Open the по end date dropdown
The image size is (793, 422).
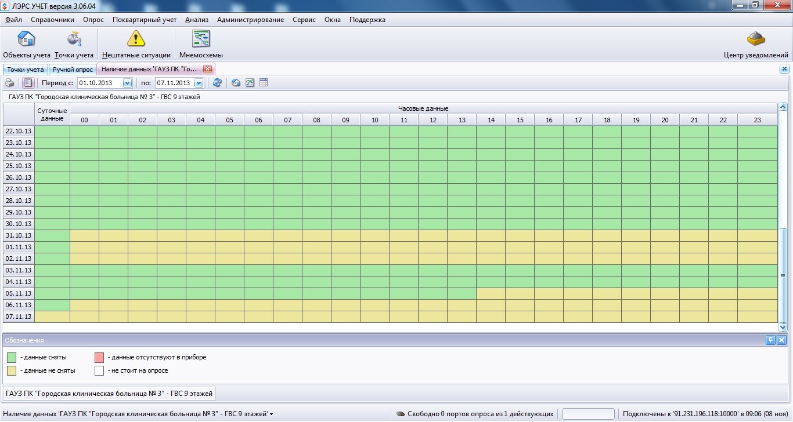pyautogui.click(x=199, y=83)
